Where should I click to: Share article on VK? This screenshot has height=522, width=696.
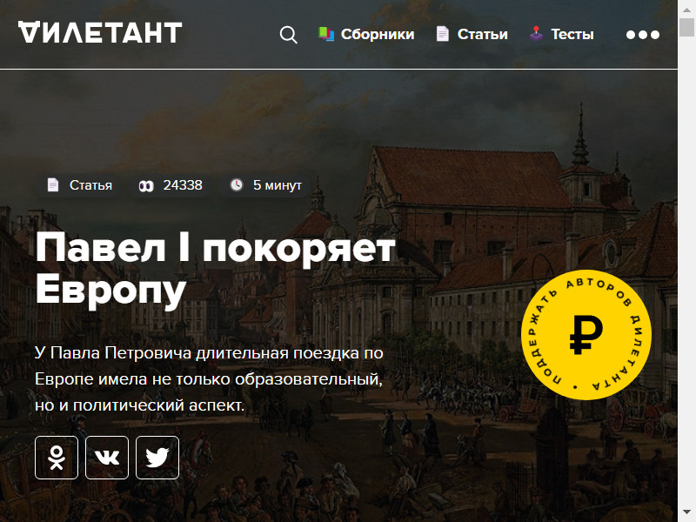(107, 458)
